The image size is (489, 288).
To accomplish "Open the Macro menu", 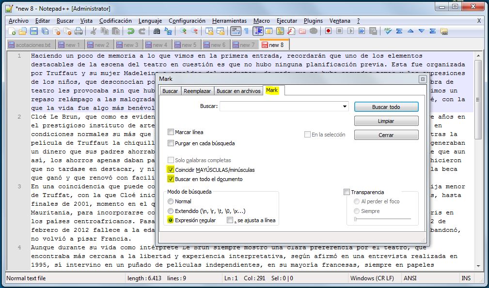I will click(261, 21).
